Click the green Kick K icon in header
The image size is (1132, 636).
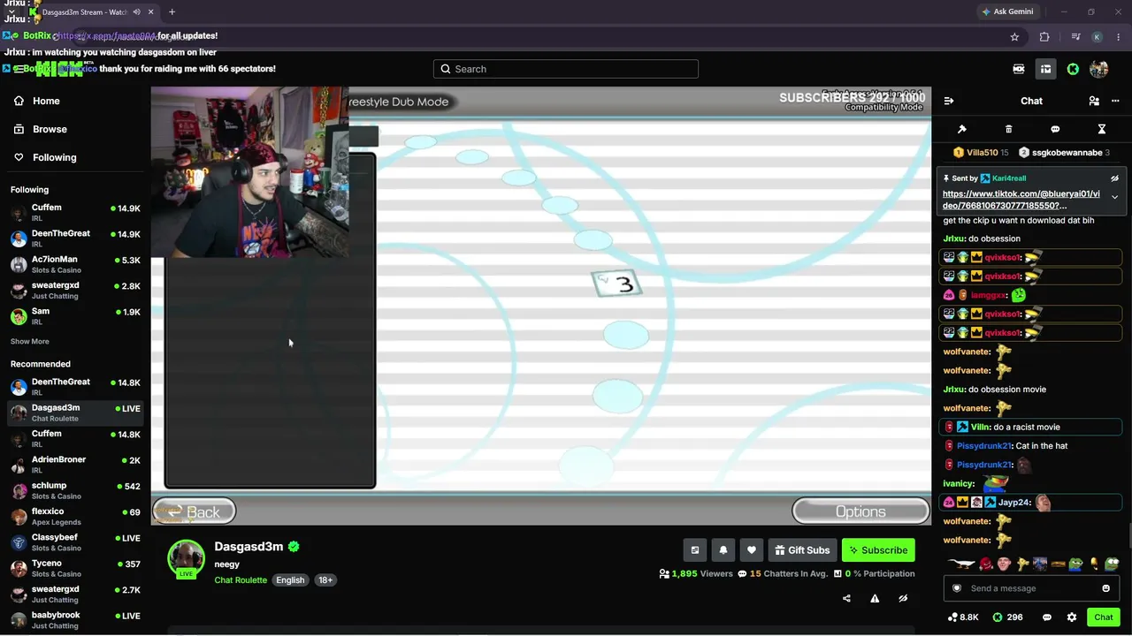1073,69
